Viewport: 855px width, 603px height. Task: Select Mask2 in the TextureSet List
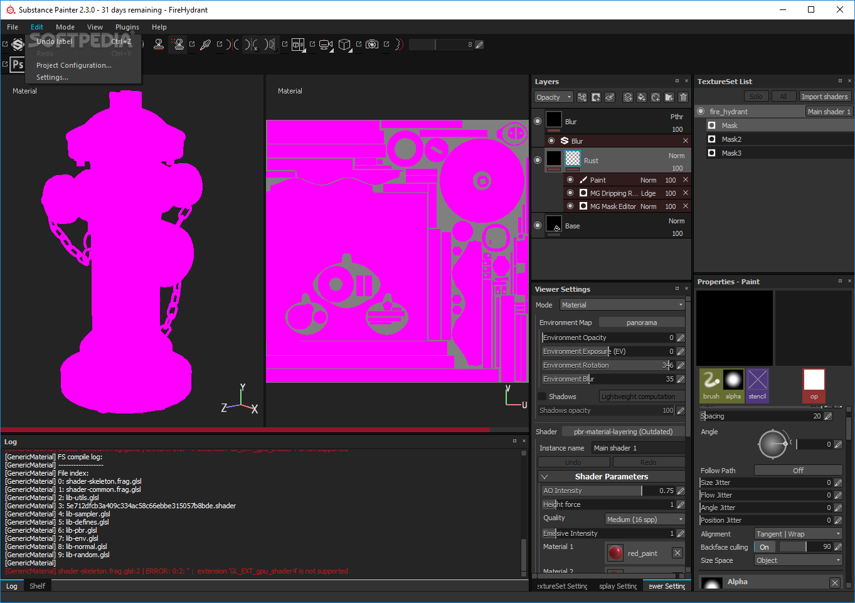731,139
